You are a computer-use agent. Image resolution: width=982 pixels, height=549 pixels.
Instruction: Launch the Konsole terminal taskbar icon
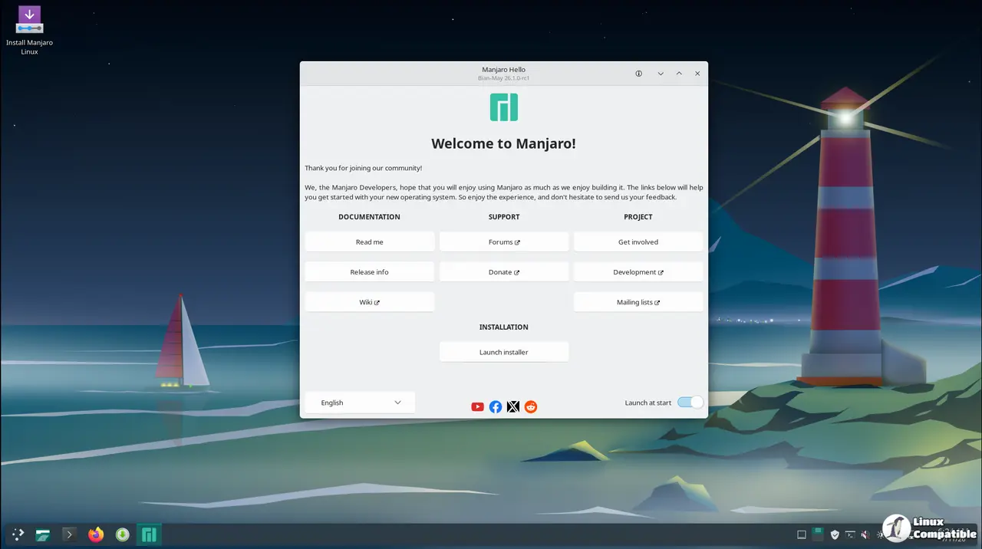tap(69, 534)
